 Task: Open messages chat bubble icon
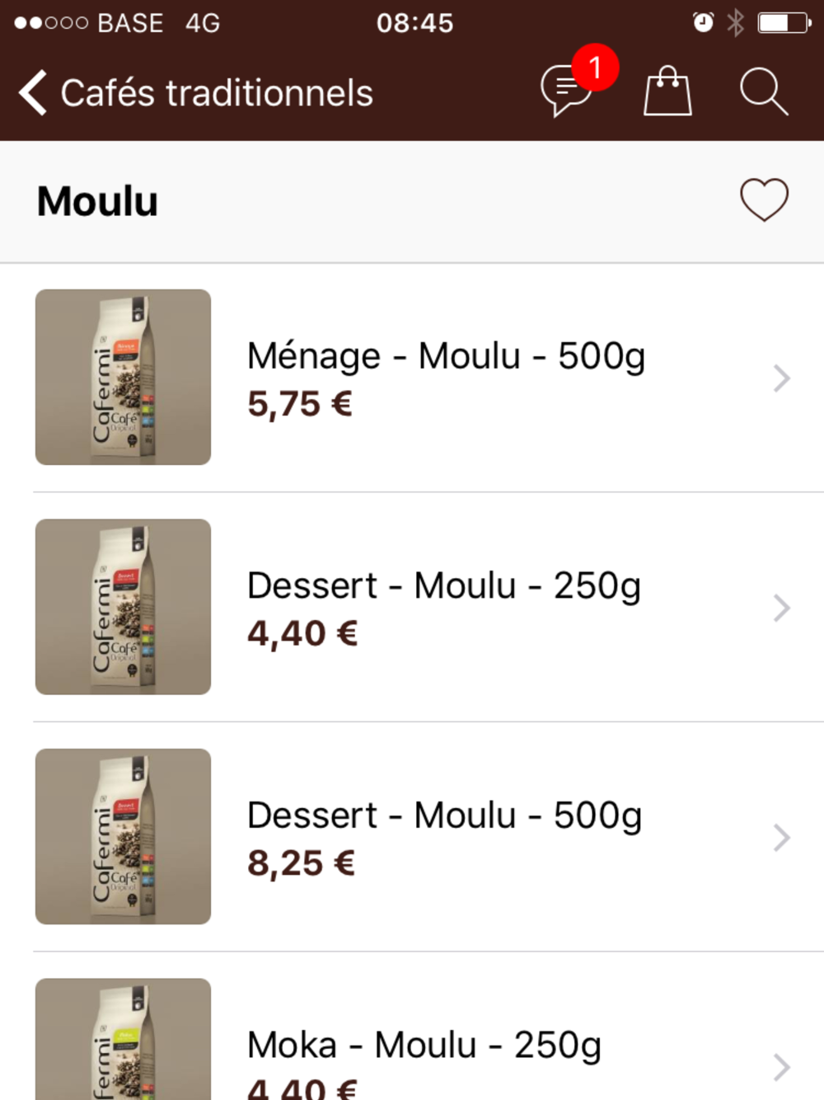pos(564,91)
